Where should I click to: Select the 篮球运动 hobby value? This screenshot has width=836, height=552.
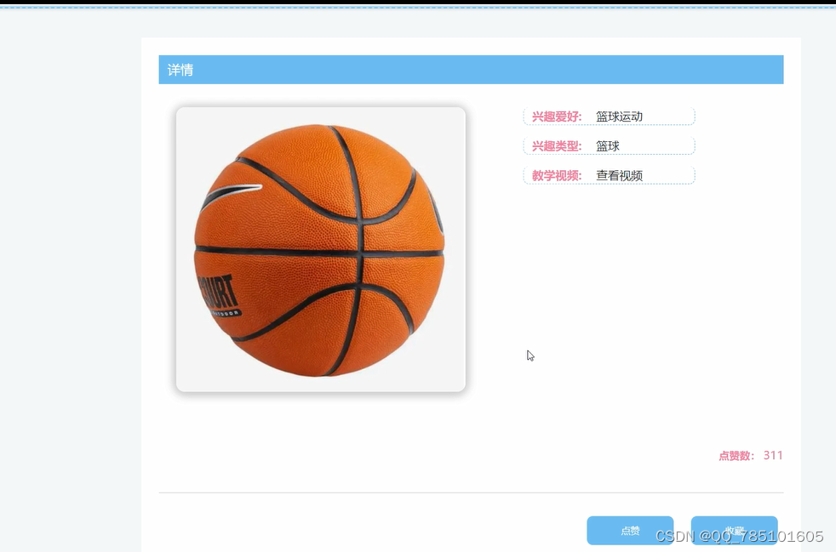click(x=619, y=117)
